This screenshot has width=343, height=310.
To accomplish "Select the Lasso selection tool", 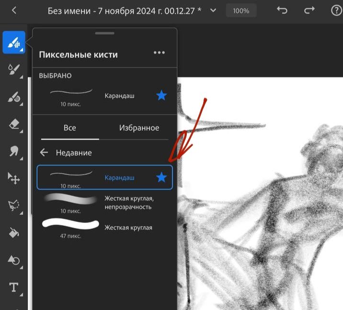I will (x=14, y=206).
